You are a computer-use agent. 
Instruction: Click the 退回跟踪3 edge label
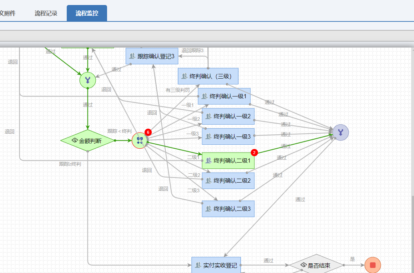[192, 50]
